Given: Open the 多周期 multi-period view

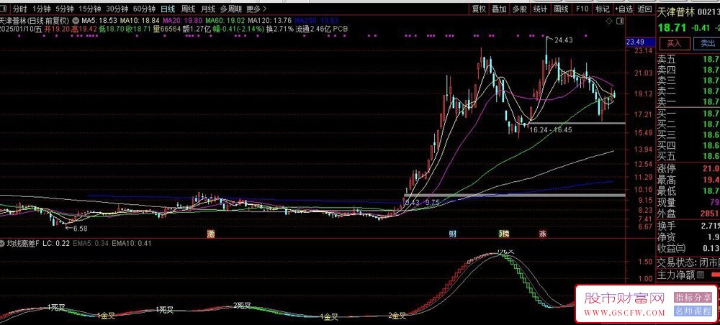Looking at the screenshot, I should click(230, 8).
